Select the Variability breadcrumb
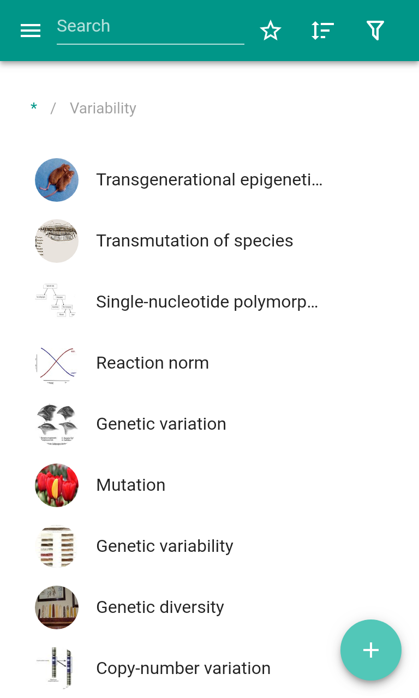The width and height of the screenshot is (419, 698). point(103,108)
